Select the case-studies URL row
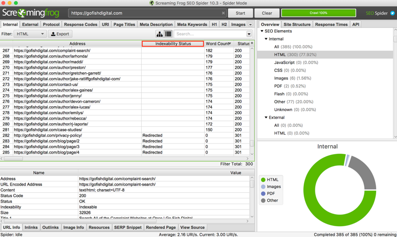 click(125, 130)
